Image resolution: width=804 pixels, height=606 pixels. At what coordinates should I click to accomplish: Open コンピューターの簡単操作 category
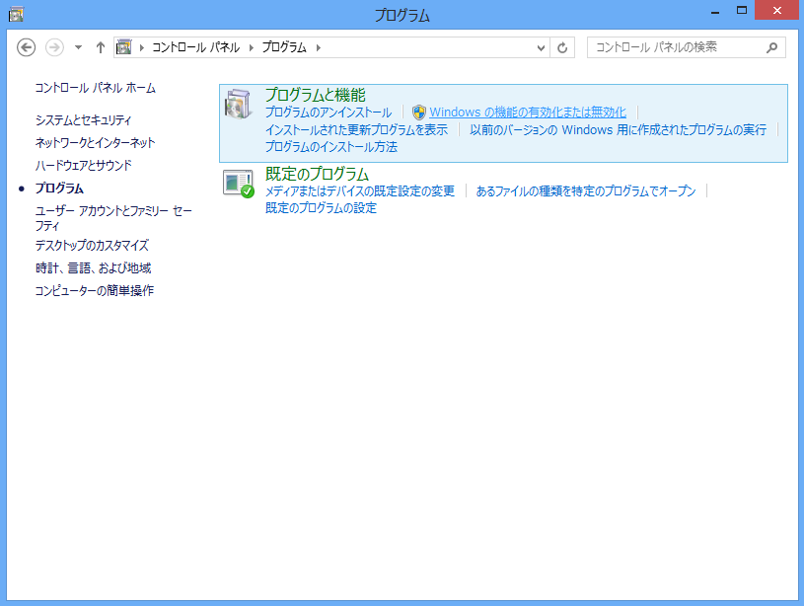[x=95, y=290]
